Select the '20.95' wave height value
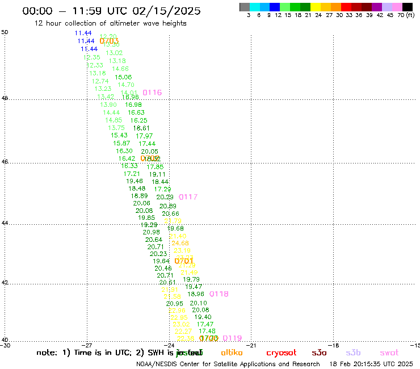The height and width of the screenshot is (369, 420). [x=174, y=304]
